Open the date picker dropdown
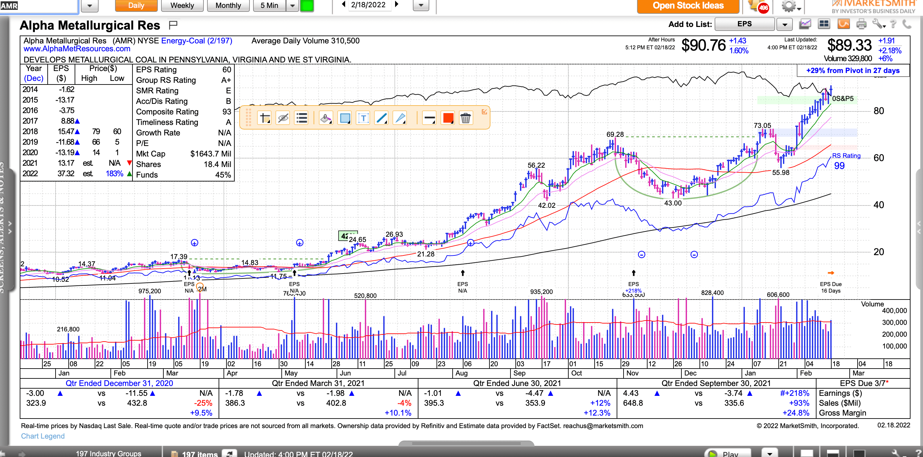This screenshot has height=457, width=923. [x=421, y=5]
